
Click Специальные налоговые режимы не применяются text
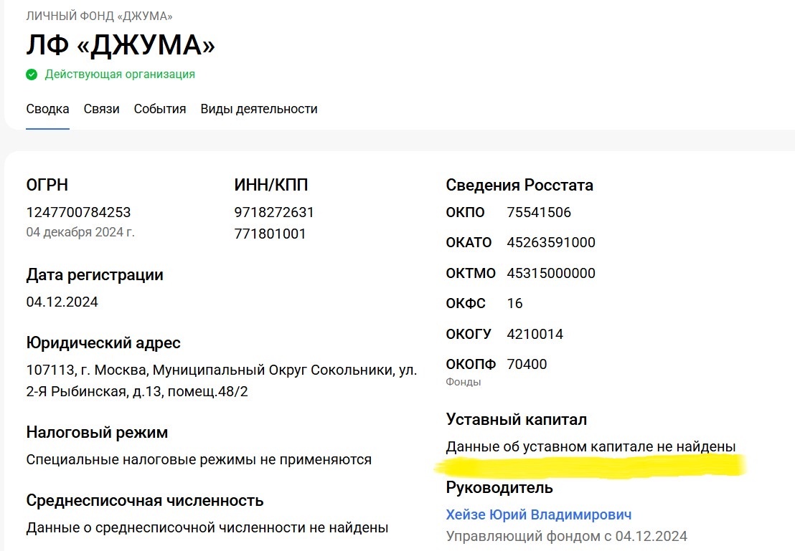pyautogui.click(x=199, y=459)
